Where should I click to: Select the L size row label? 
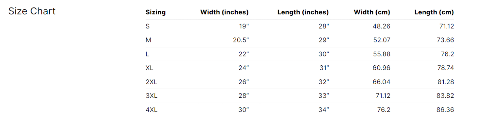click(x=147, y=54)
